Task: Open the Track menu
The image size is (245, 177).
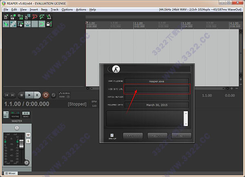Action: coord(54,9)
